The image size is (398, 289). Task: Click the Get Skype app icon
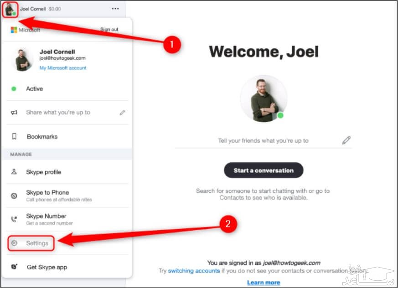point(14,267)
